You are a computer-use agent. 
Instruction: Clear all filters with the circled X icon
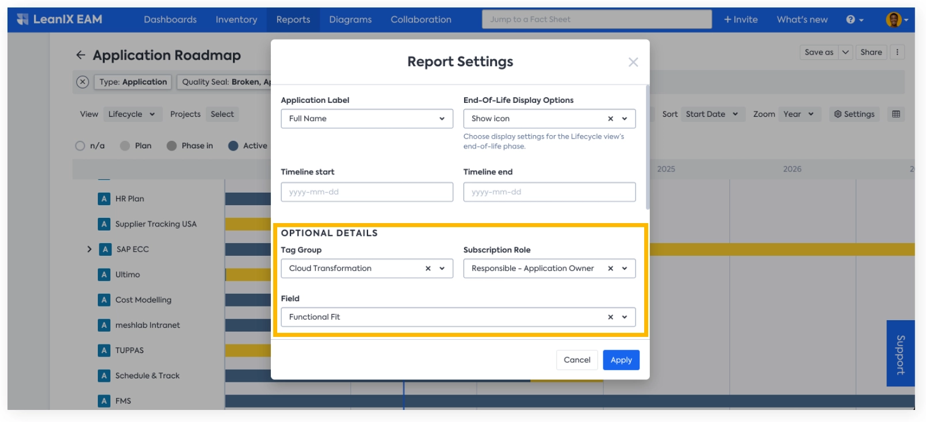coord(83,82)
